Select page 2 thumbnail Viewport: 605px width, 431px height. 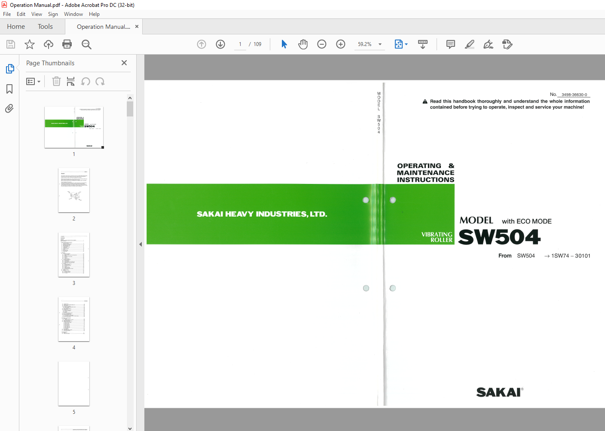point(74,190)
